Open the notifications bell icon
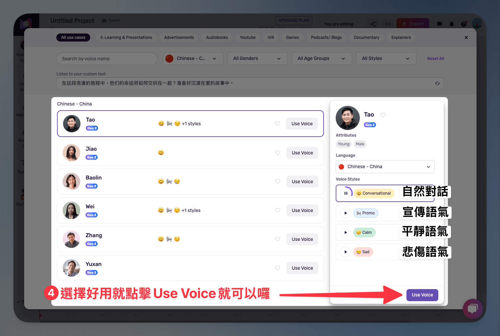 (x=452, y=24)
